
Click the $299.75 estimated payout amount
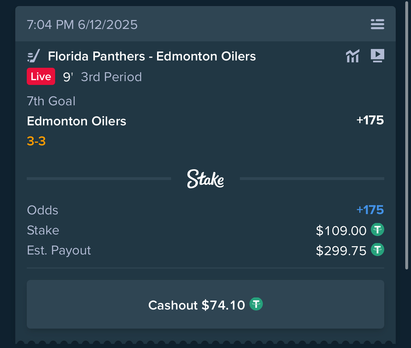pyautogui.click(x=341, y=251)
